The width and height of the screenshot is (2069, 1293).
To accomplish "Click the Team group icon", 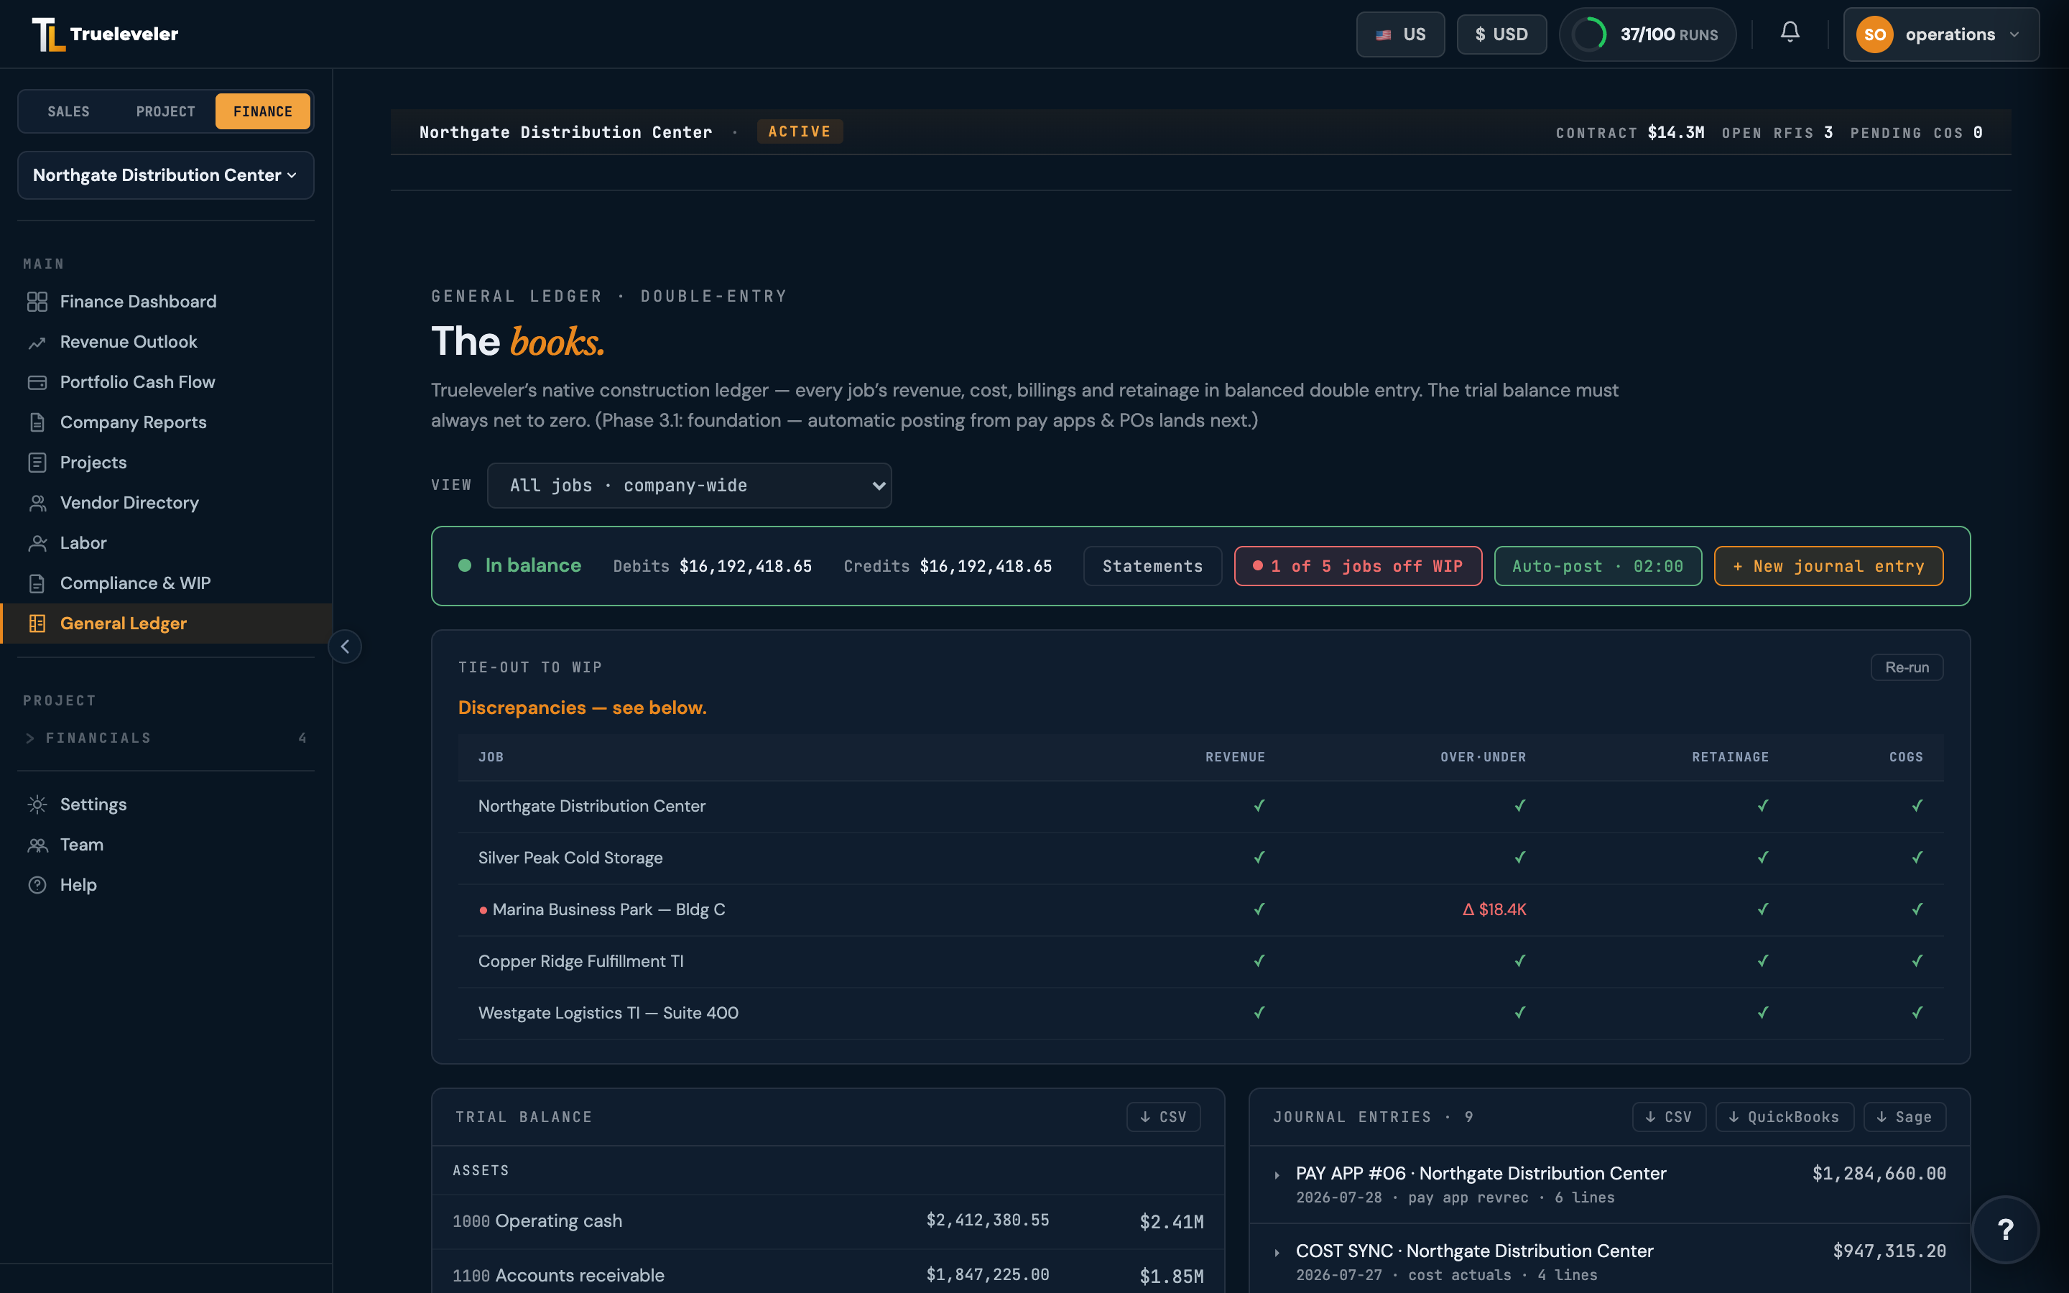I will [37, 845].
